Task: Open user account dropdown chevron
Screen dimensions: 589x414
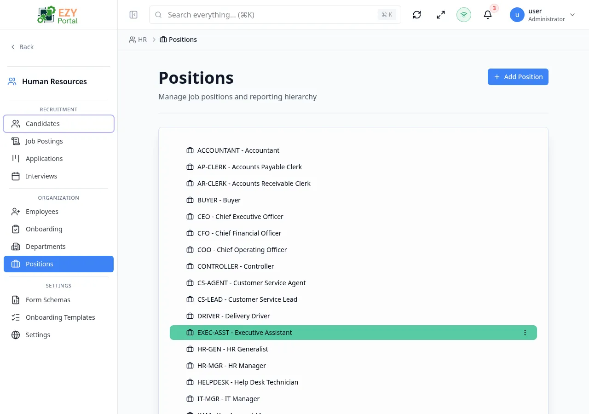Action: pos(572,15)
